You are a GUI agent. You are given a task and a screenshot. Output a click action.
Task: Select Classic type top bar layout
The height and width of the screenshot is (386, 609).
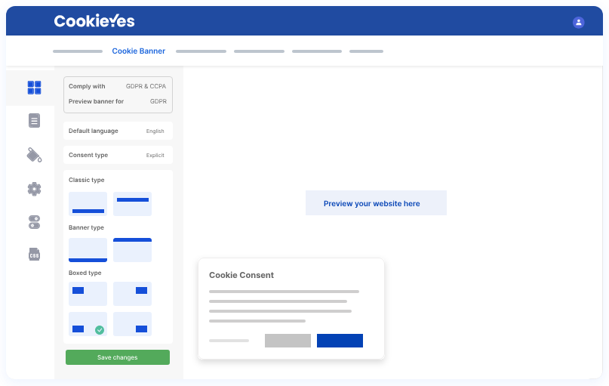pos(133,204)
